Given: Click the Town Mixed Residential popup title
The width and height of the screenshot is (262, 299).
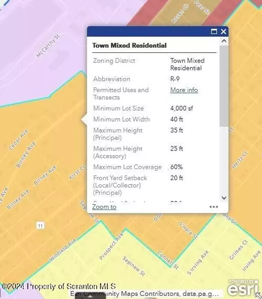Looking at the screenshot, I should click(x=129, y=45).
